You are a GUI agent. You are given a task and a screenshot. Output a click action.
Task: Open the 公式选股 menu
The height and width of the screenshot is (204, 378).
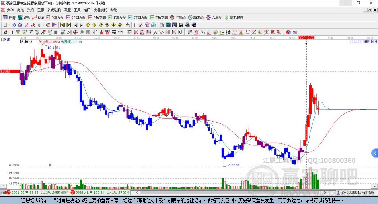tap(54, 10)
